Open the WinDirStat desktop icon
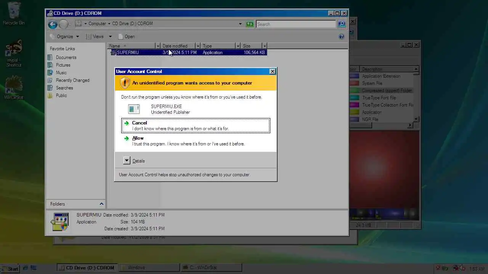Viewport: 488px width, 274px height. 14,88
